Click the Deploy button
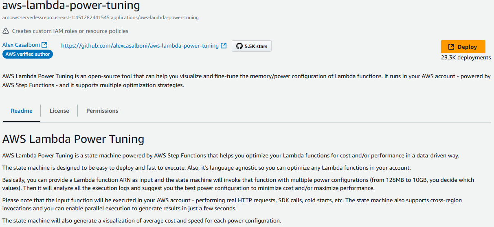The image size is (494, 227). pyautogui.click(x=463, y=47)
